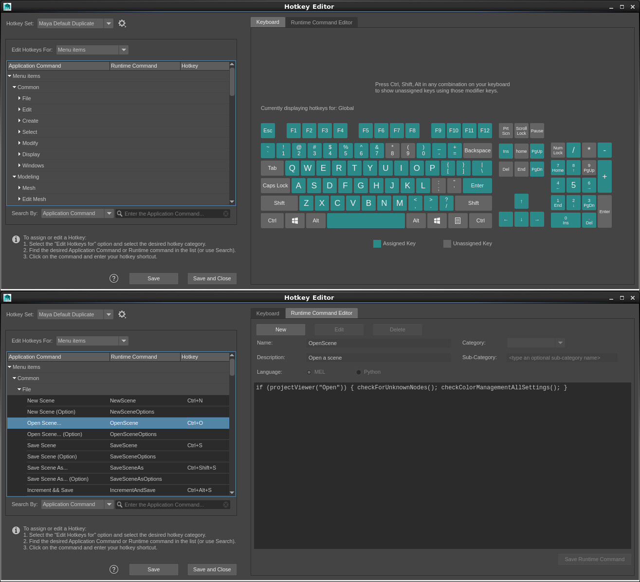Expand the File tree item in top window
640x582 pixels.
(19, 98)
